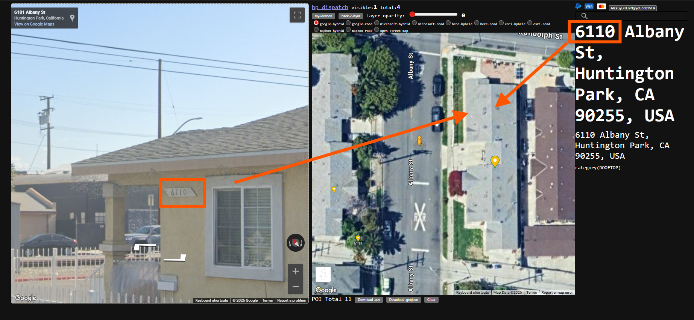Click the PayPal payment icon
The width and height of the screenshot is (694, 320).
578,6
